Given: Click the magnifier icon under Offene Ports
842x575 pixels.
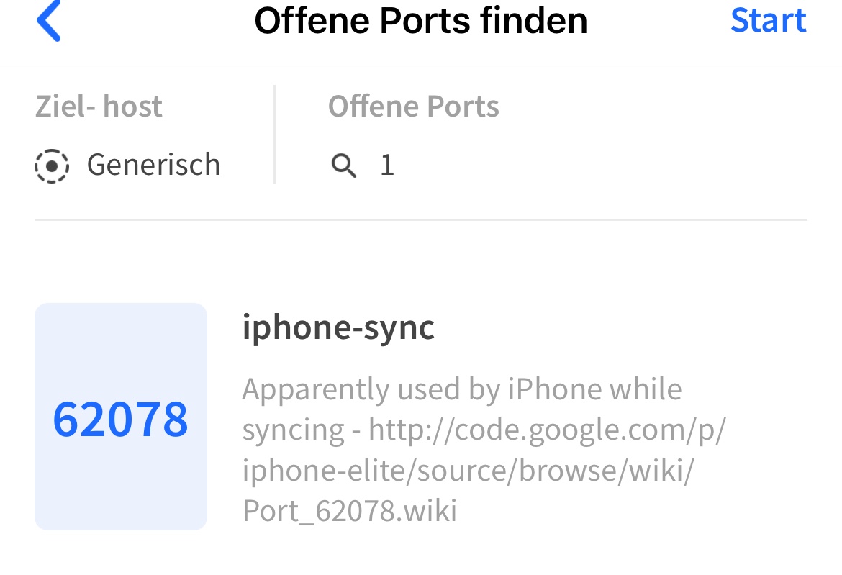Looking at the screenshot, I should pyautogui.click(x=343, y=166).
